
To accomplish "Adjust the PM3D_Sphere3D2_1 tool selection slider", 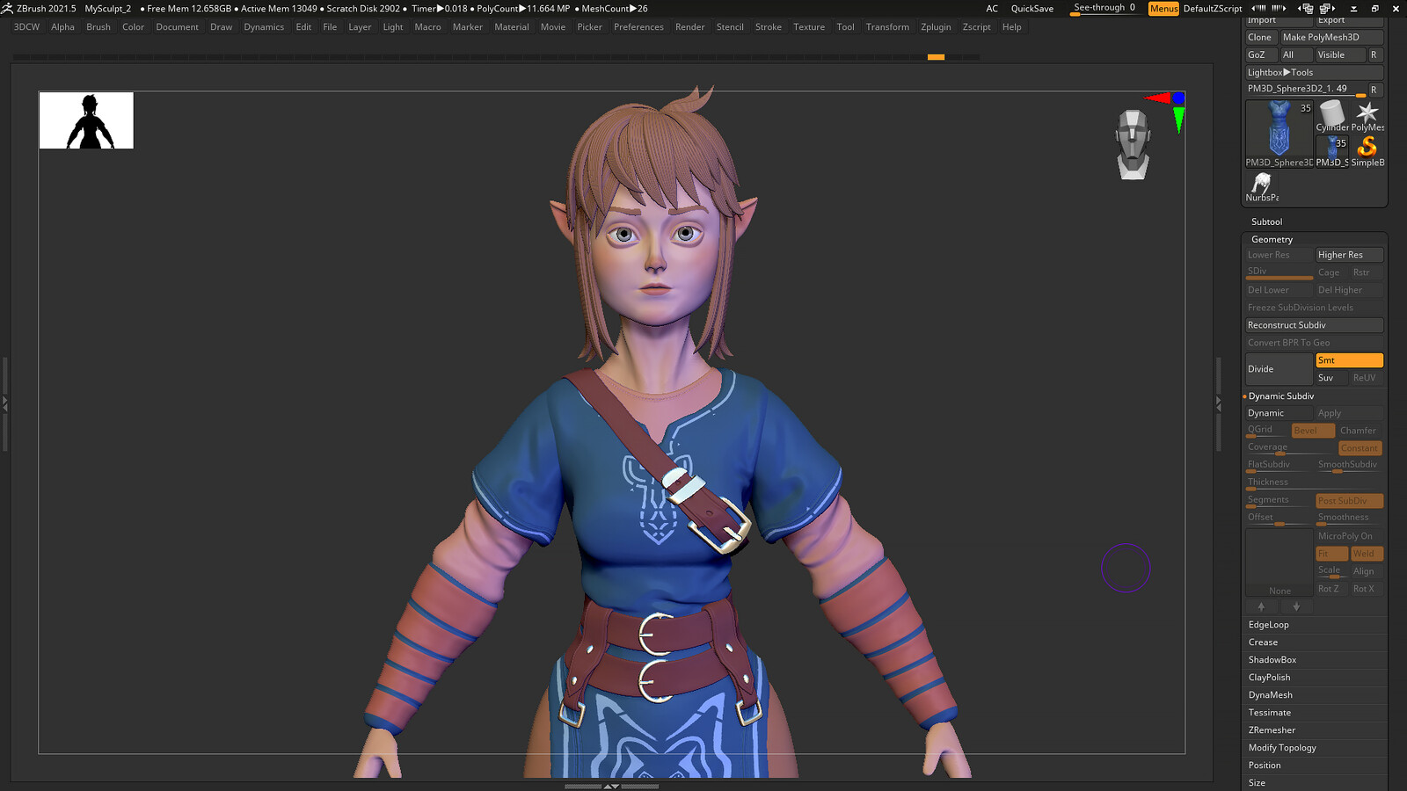I will pos(1305,90).
